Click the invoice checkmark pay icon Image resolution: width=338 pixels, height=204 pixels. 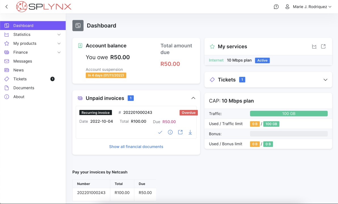tap(160, 132)
